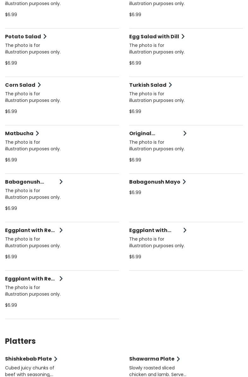Open the Shishkebab Plate platter
The image size is (248, 377).
tap(28, 359)
